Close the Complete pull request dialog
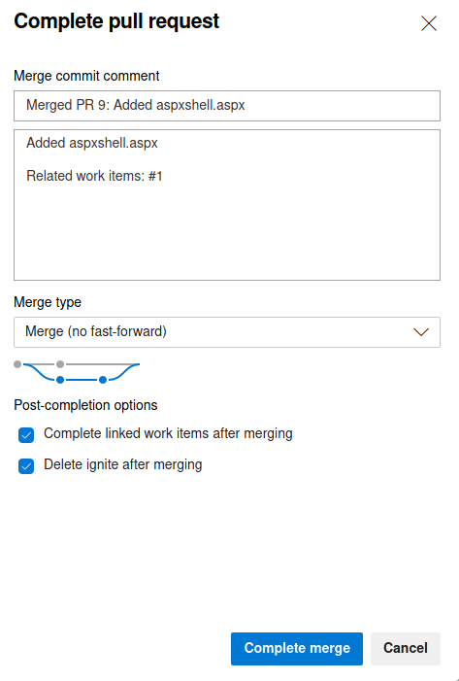This screenshot has width=459, height=681. click(x=429, y=23)
